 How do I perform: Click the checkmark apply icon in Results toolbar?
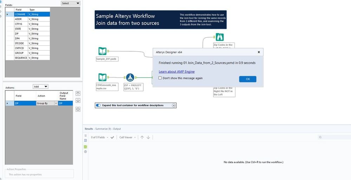click(x=112, y=137)
